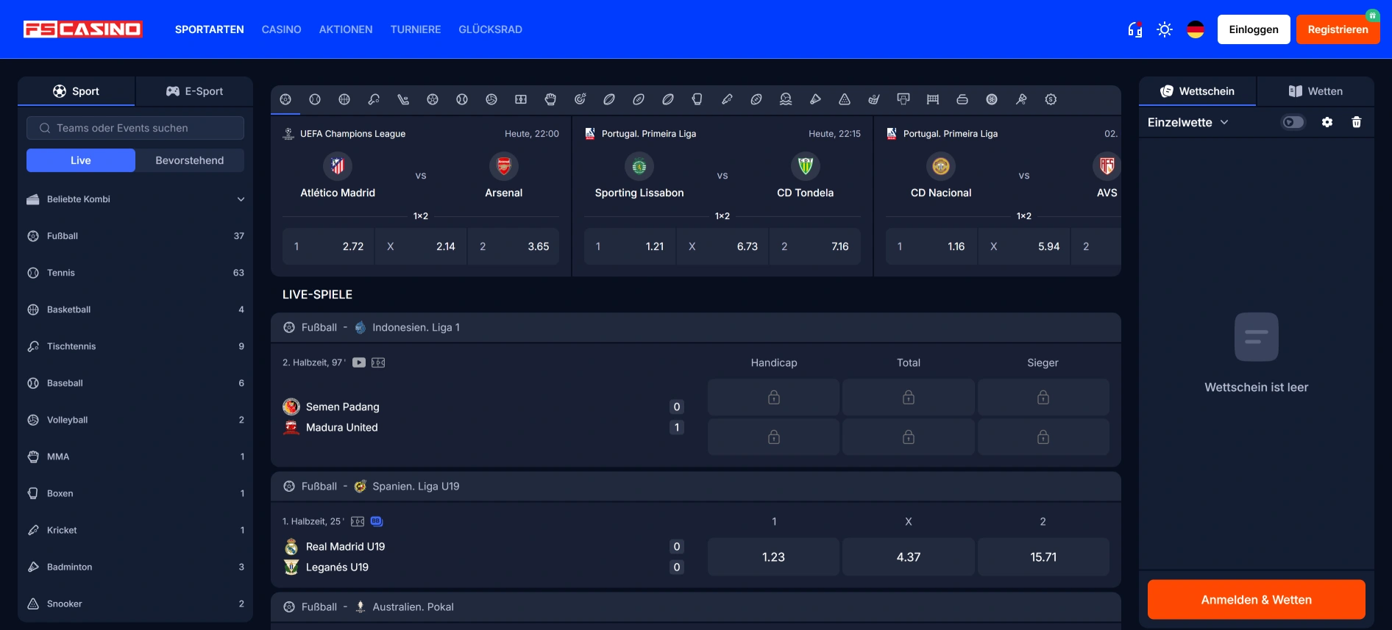The image size is (1392, 630).
Task: Bet on Atlético Madrid win at 2.72
Action: click(329, 246)
